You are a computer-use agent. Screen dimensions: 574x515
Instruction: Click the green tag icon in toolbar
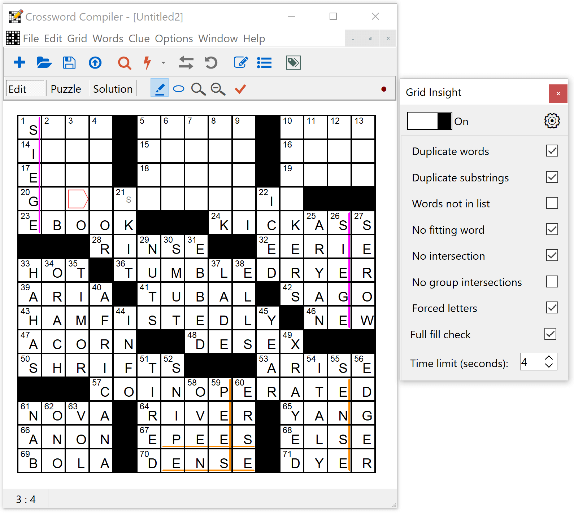(293, 63)
